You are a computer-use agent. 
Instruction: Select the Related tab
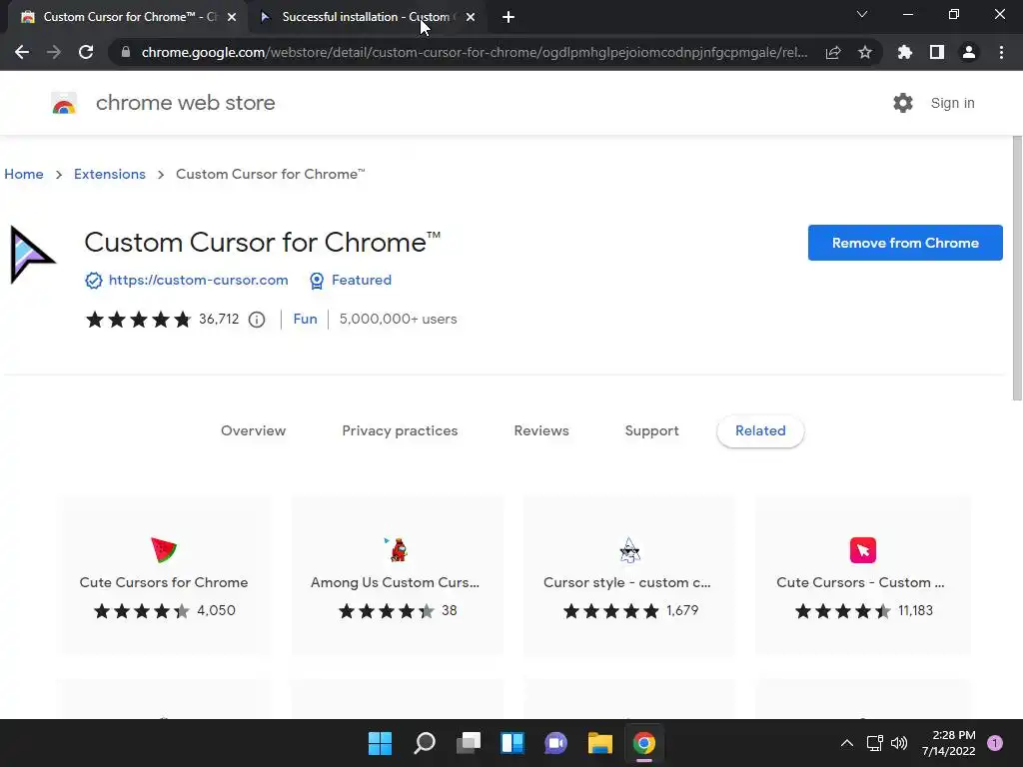760,431
